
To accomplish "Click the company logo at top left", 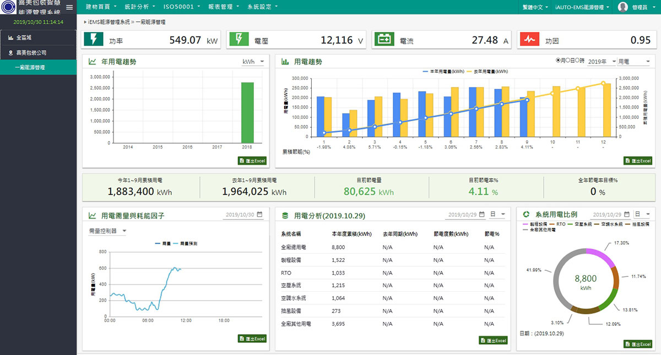I will tap(9, 8).
